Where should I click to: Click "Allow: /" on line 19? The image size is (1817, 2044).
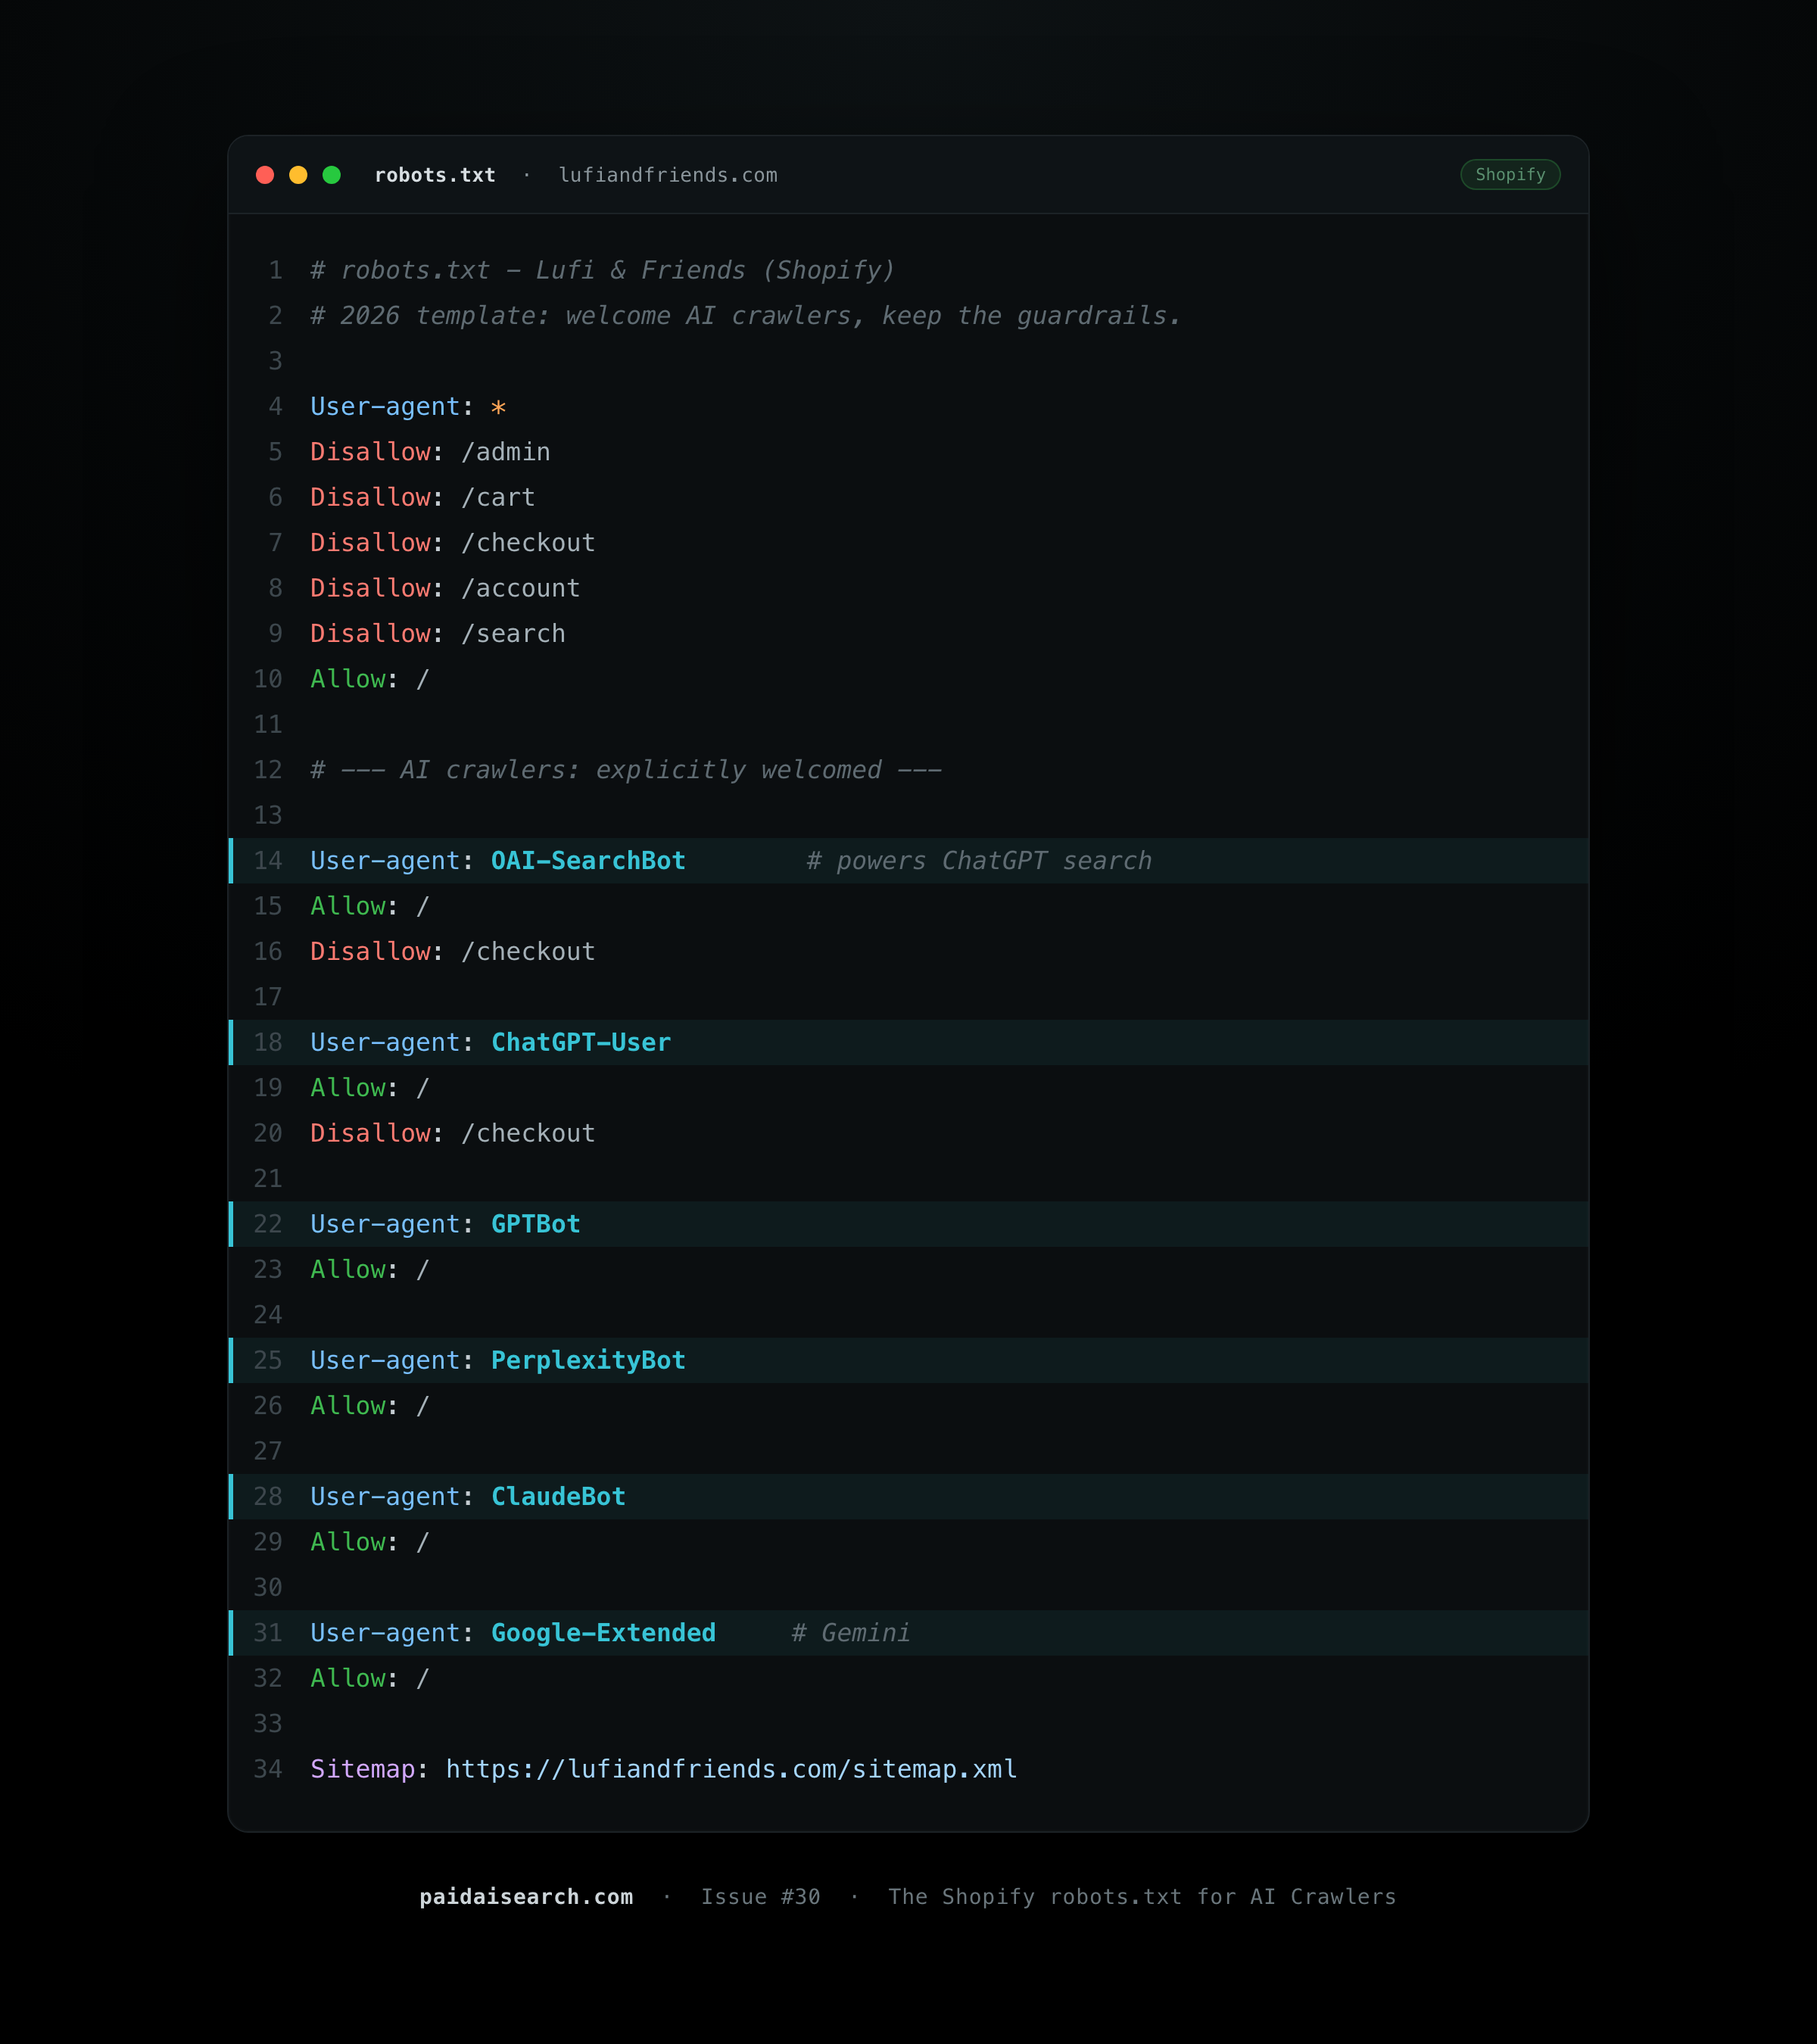pos(370,1088)
